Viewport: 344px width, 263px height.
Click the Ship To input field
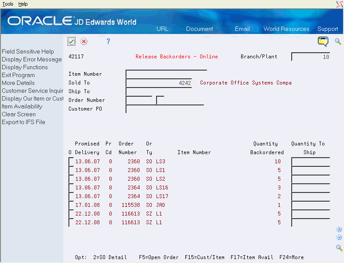159,91
